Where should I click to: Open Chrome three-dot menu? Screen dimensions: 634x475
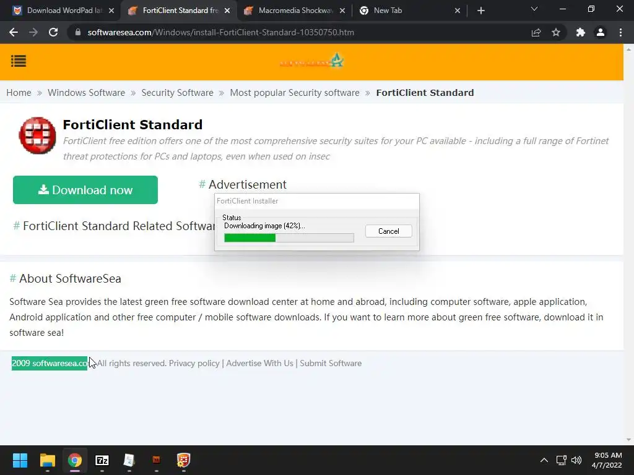tap(620, 32)
